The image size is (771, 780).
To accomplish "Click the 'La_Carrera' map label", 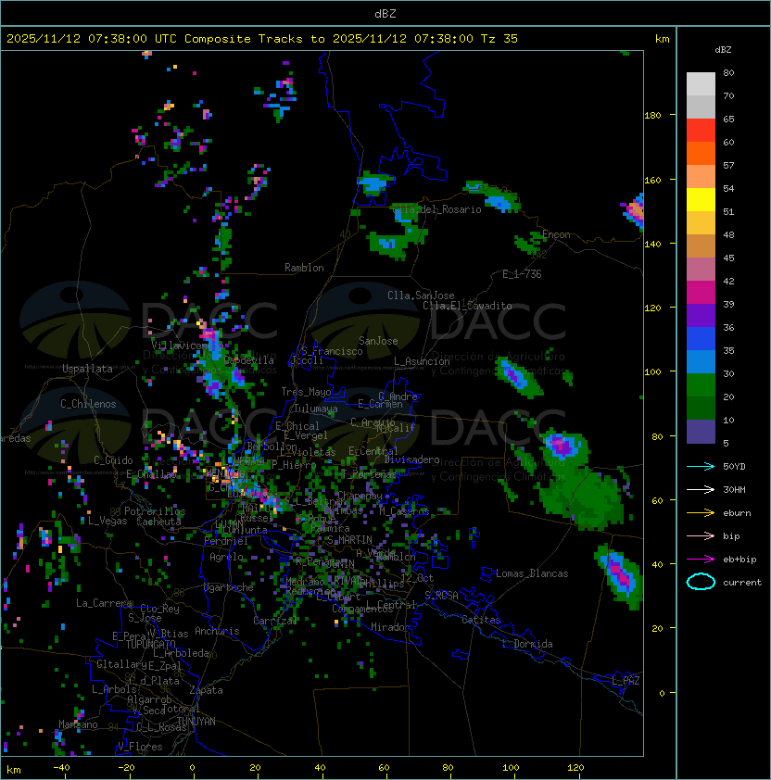I will coord(105,603).
